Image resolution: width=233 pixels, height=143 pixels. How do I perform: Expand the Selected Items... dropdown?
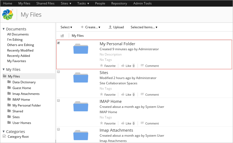click(x=144, y=27)
